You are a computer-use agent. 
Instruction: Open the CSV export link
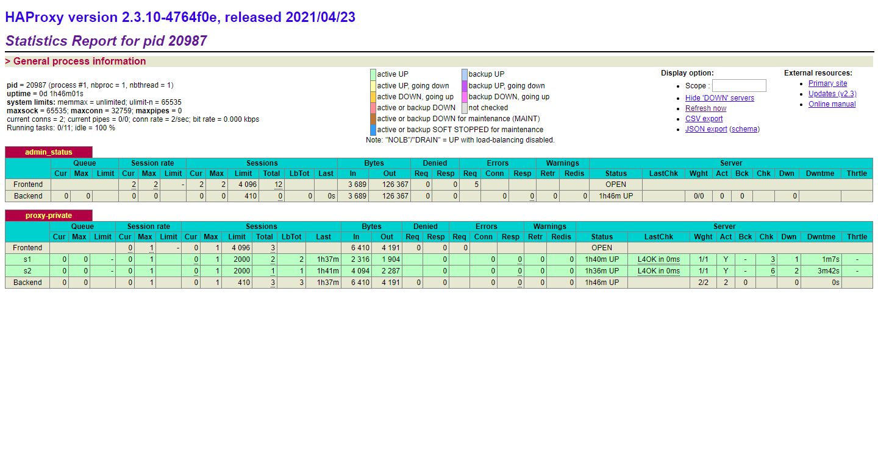(704, 119)
